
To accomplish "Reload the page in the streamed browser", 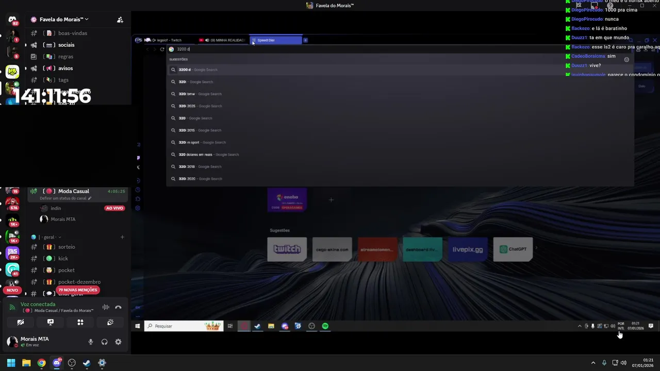I will tap(162, 49).
